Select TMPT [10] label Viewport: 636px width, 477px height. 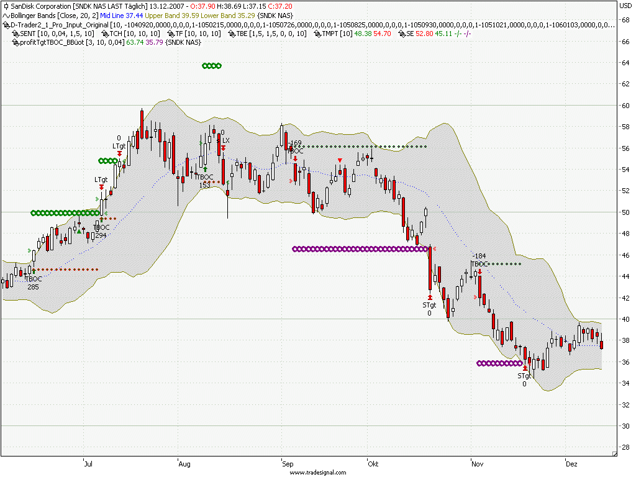click(337, 34)
